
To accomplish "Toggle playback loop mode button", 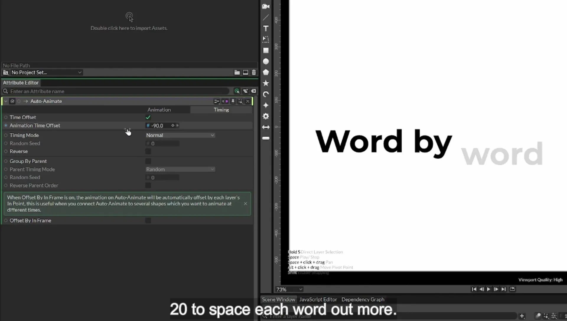I will [x=512, y=289].
